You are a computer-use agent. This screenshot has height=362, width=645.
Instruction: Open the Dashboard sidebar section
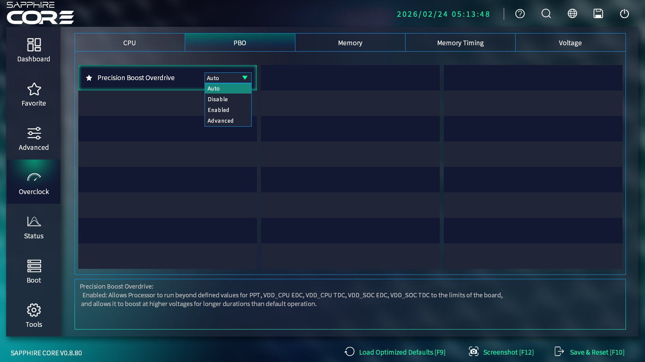click(x=34, y=50)
